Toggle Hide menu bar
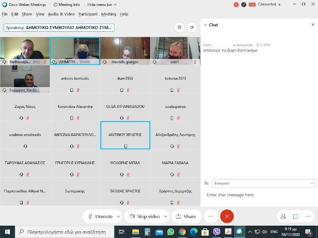318x238 pixels. click(102, 5)
